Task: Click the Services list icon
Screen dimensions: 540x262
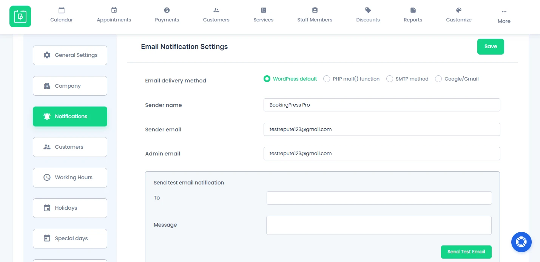Action: coord(264,10)
